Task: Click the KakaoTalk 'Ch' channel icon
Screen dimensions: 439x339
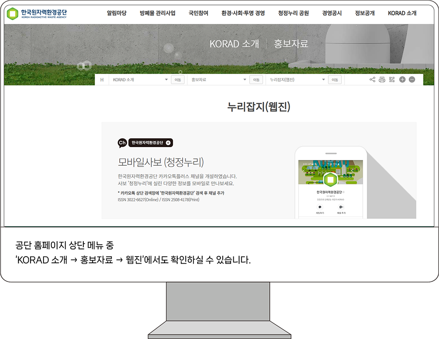Action: click(122, 143)
